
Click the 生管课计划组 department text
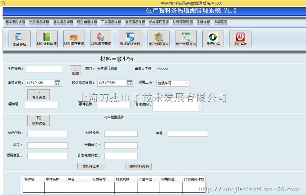[x=107, y=68]
